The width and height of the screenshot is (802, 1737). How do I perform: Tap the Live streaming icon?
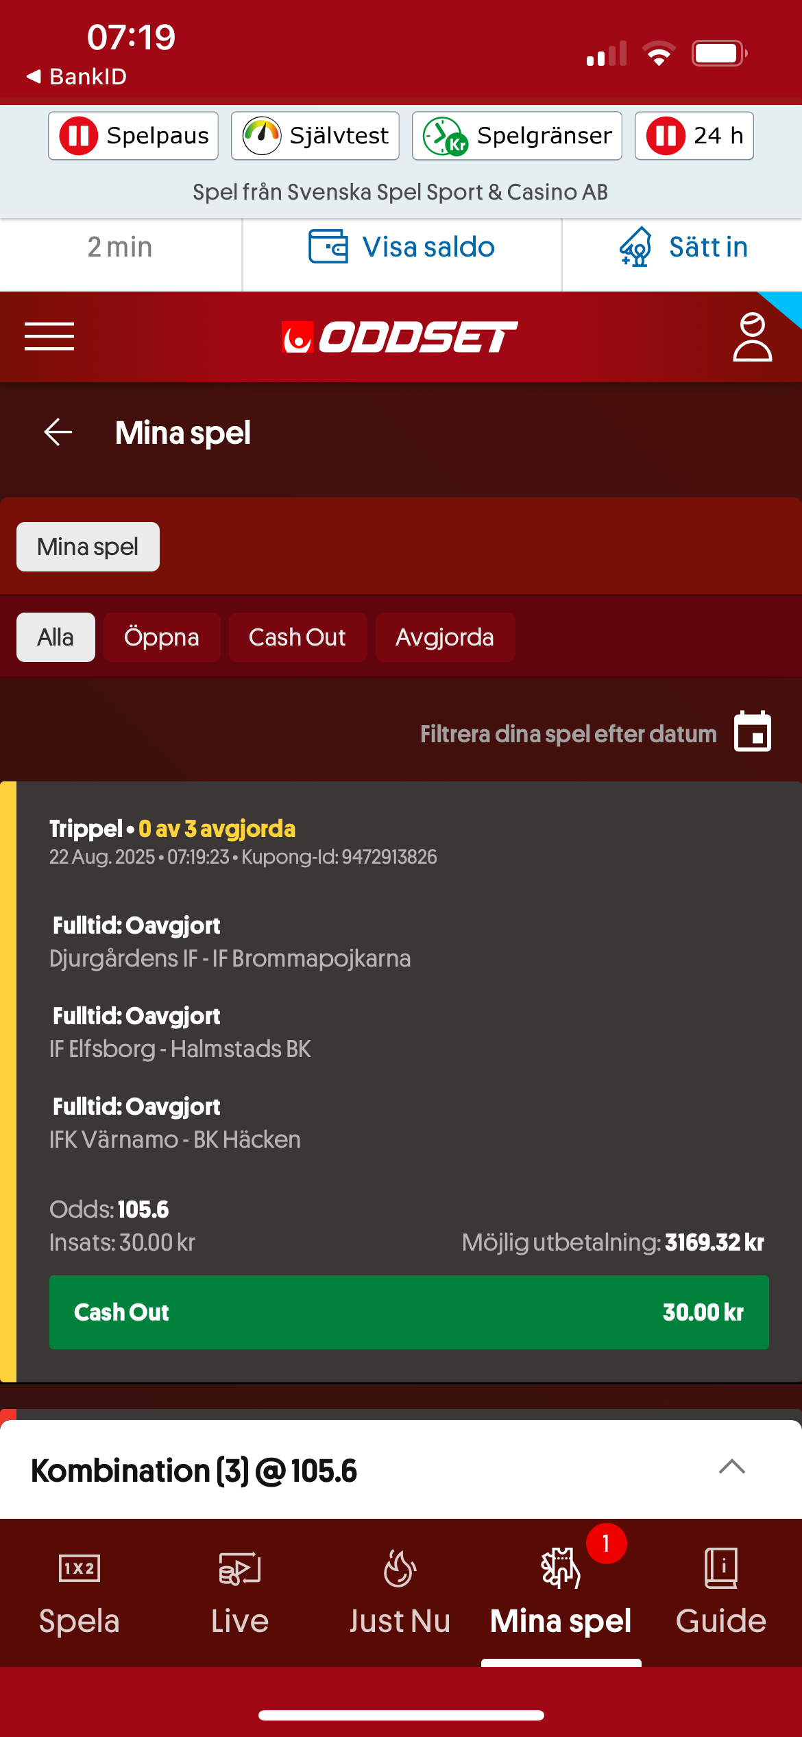(x=240, y=1568)
